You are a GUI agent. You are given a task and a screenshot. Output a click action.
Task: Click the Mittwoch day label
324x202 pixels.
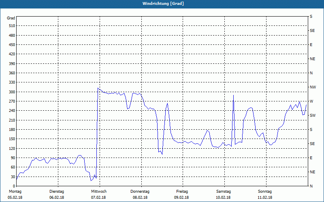coord(99,191)
